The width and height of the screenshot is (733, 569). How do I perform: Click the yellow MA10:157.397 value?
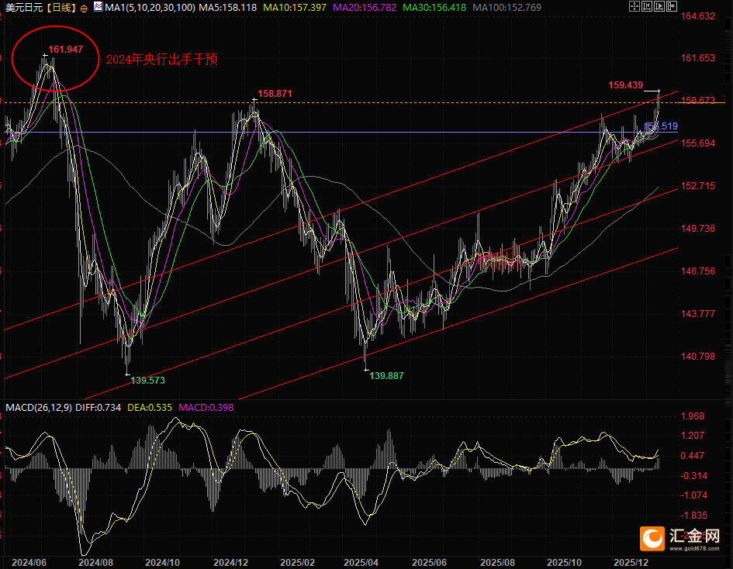(x=295, y=8)
